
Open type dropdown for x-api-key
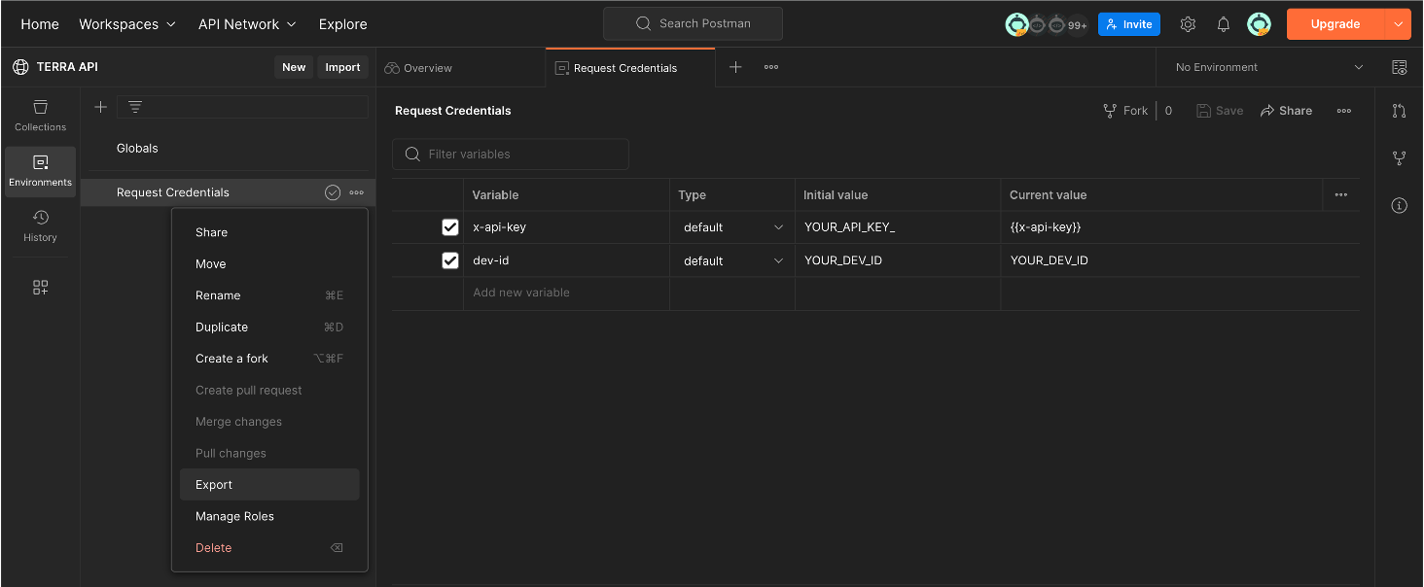[732, 227]
